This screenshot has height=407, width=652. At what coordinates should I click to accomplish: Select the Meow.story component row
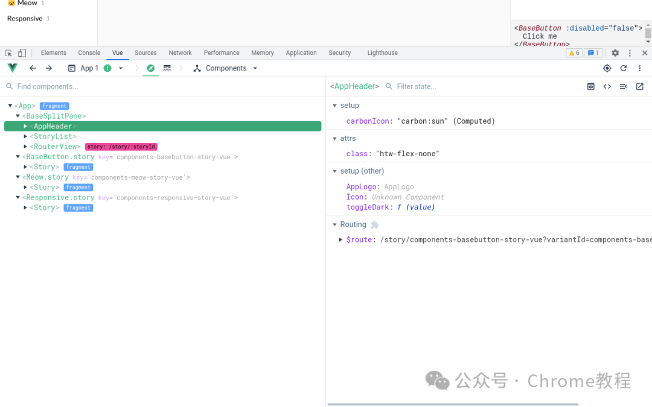coord(162,177)
